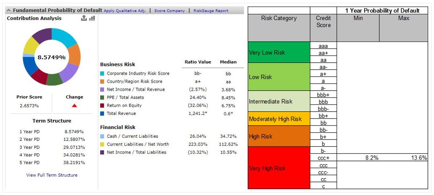
Task: Select the ccc+ credit score cell
Action: (x=323, y=158)
